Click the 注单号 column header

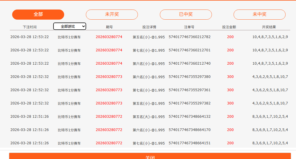pos(189,27)
